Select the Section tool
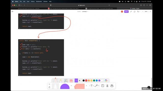Screen dimensions: 163x91 click(x=103, y=86)
